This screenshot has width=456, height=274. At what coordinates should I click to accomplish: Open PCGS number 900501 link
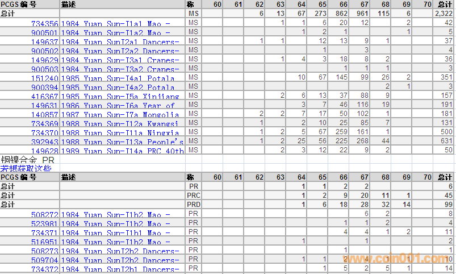(x=44, y=32)
